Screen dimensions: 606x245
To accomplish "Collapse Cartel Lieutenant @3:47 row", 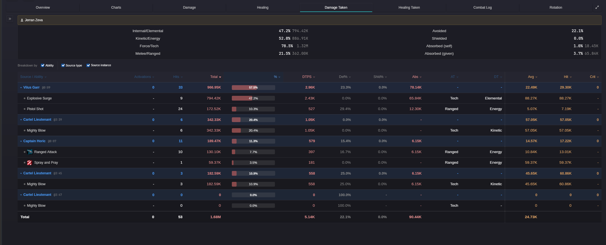I will pyautogui.click(x=21, y=195).
